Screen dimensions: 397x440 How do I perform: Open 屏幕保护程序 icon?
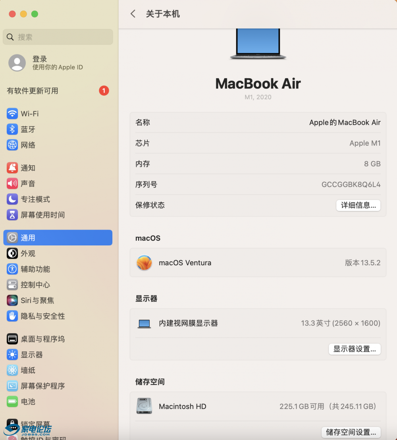(x=12, y=386)
